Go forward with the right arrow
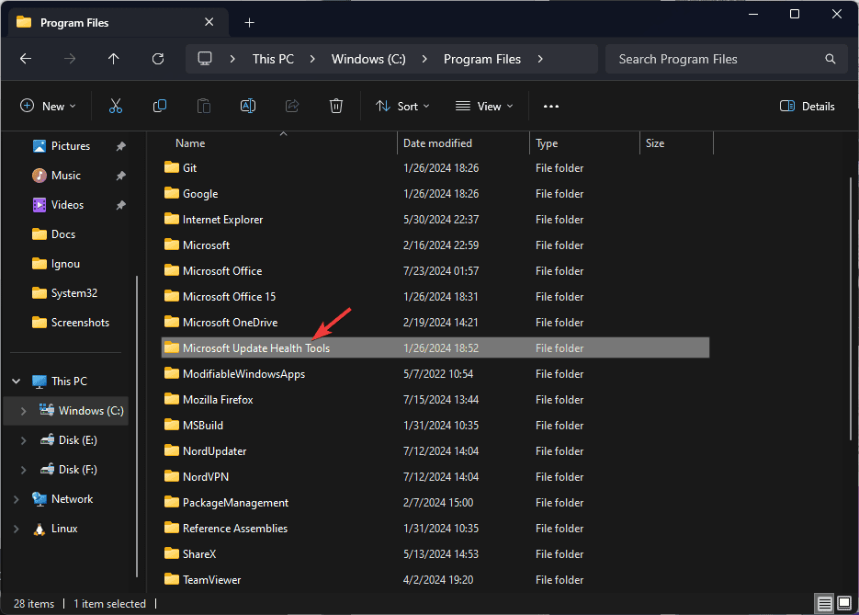The height and width of the screenshot is (615, 859). [x=70, y=59]
